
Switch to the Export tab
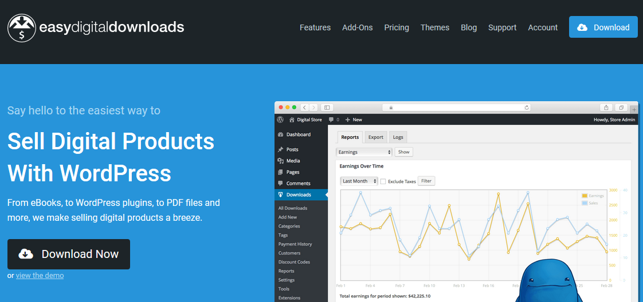click(x=375, y=137)
